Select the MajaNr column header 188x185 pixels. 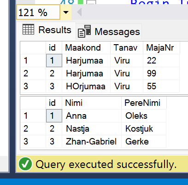coord(161,47)
